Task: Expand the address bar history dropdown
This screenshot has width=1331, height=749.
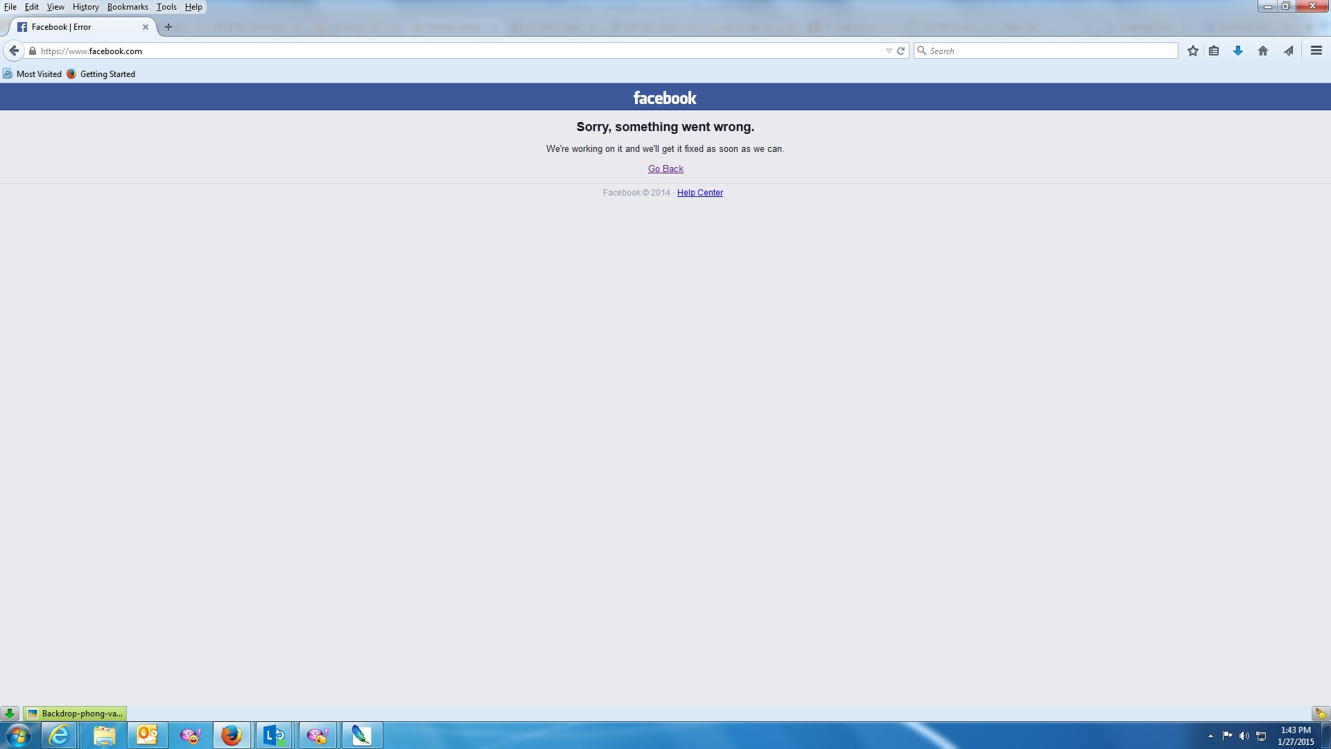Action: [889, 51]
